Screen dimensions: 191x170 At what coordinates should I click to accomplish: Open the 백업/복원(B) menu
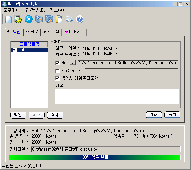coord(34,10)
